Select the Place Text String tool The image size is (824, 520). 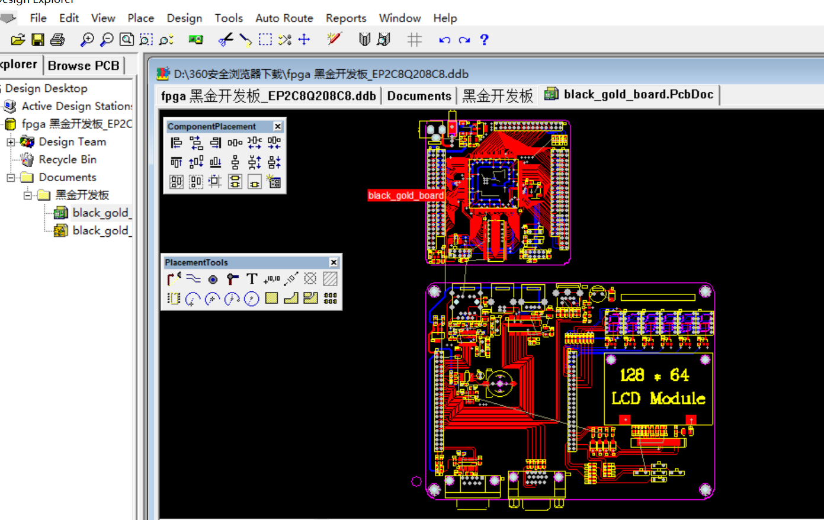[x=251, y=279]
